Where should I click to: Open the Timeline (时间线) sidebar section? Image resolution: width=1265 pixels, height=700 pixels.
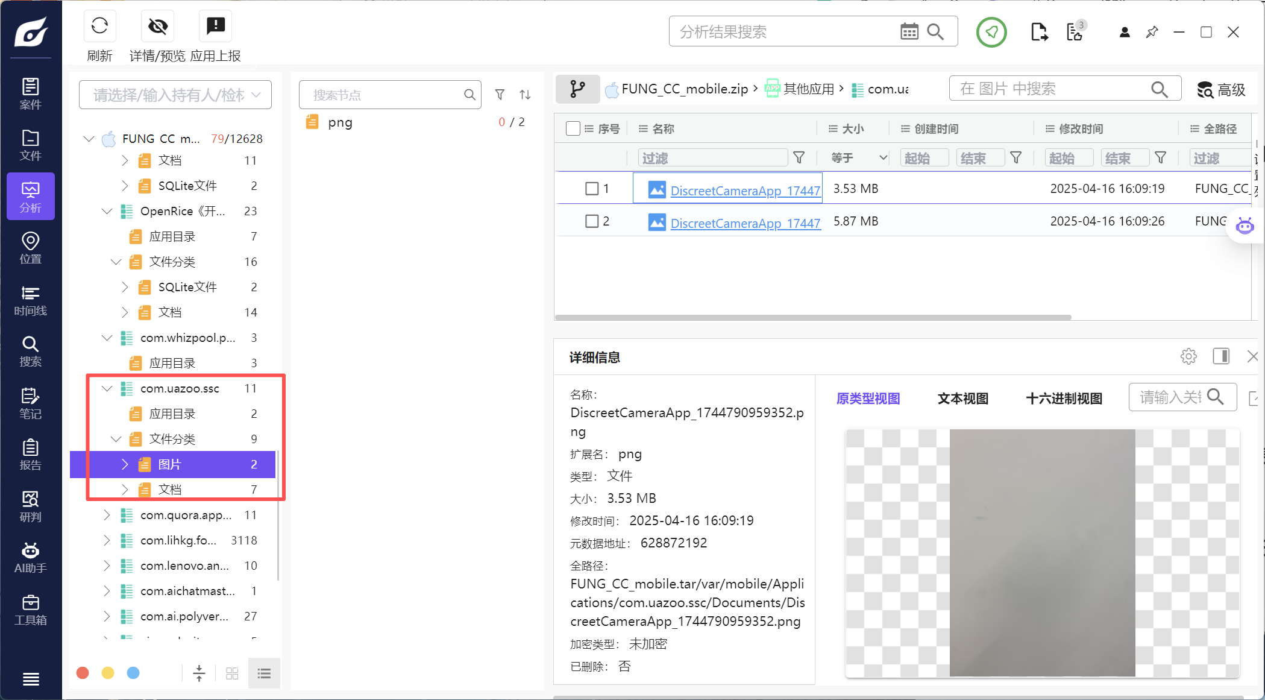point(30,300)
